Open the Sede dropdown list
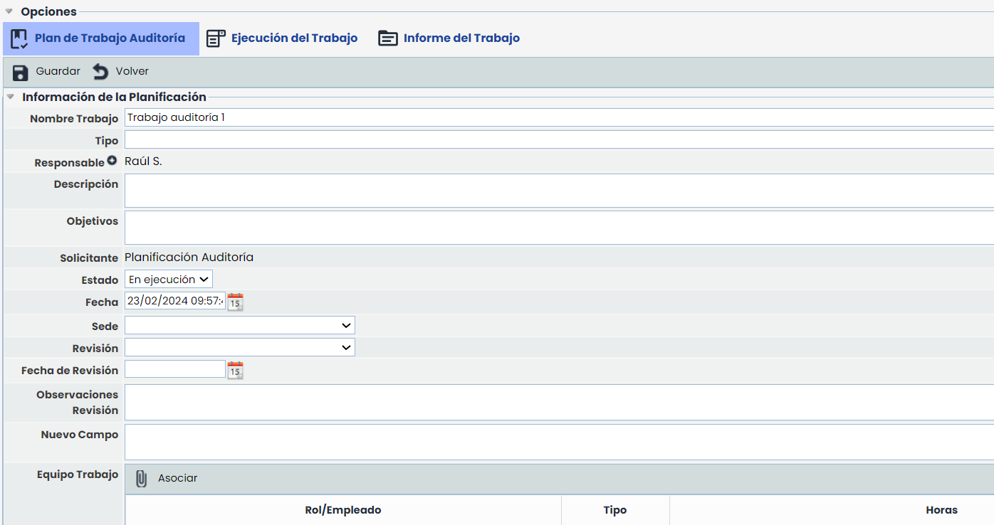The image size is (994, 525). click(239, 326)
